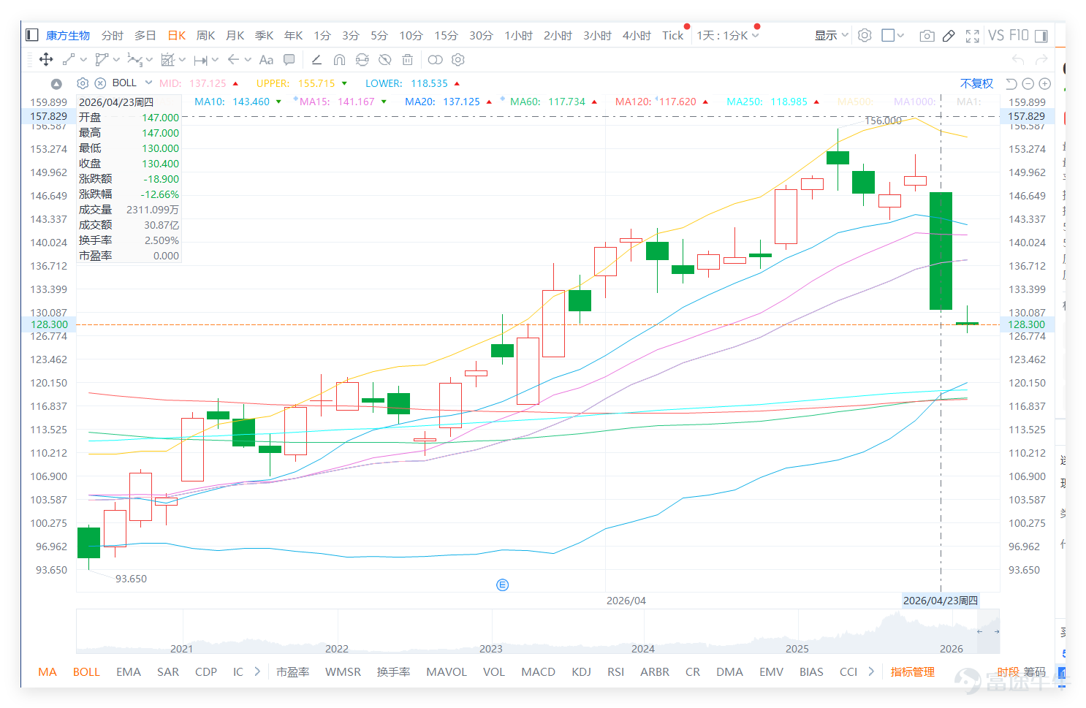Click the pencil line style icon
The height and width of the screenshot is (708, 1086).
click(316, 60)
